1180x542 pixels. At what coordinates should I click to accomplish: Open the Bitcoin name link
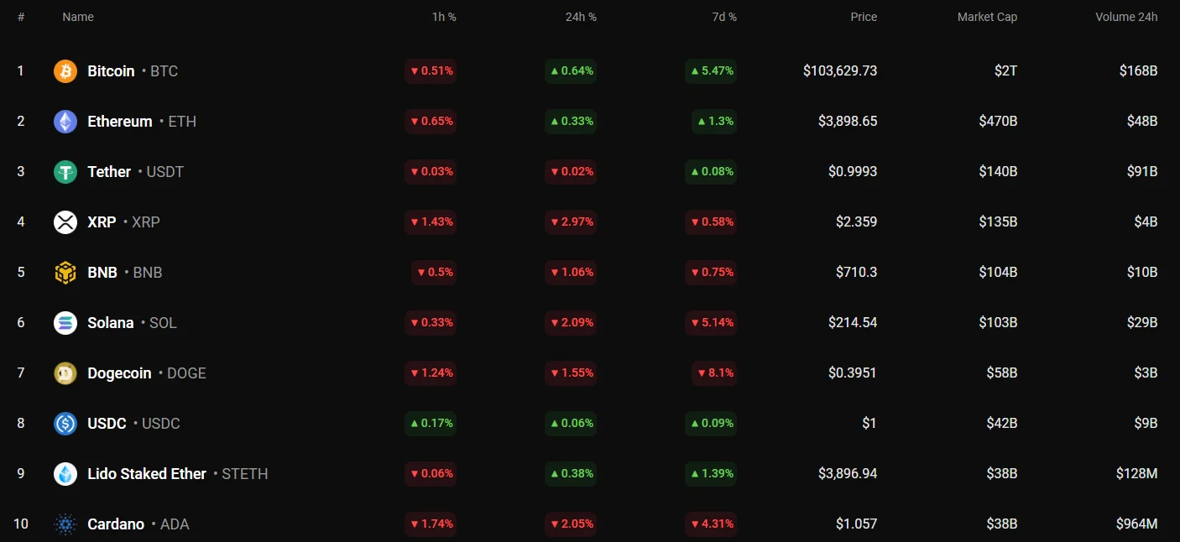point(111,71)
